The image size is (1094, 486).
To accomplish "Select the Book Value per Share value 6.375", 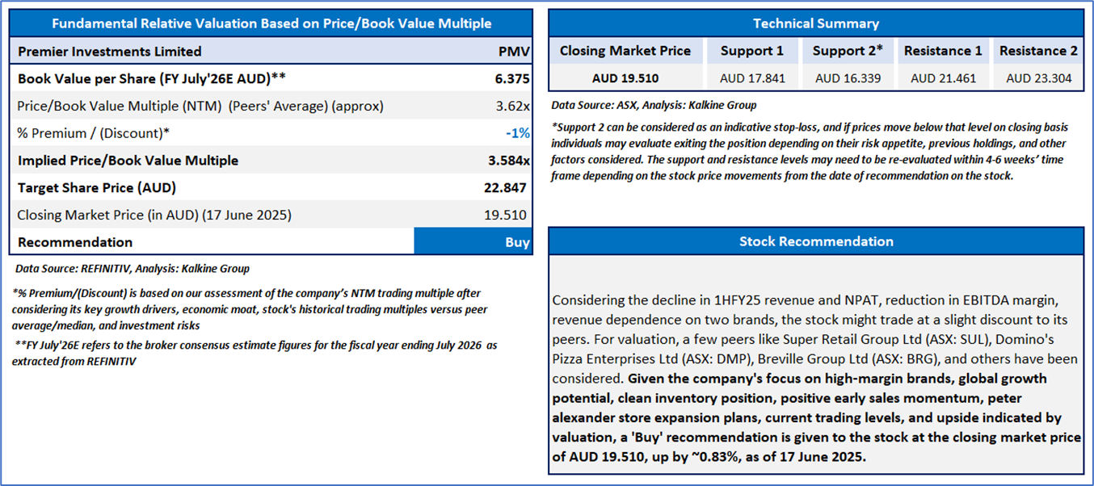I will coord(511,78).
